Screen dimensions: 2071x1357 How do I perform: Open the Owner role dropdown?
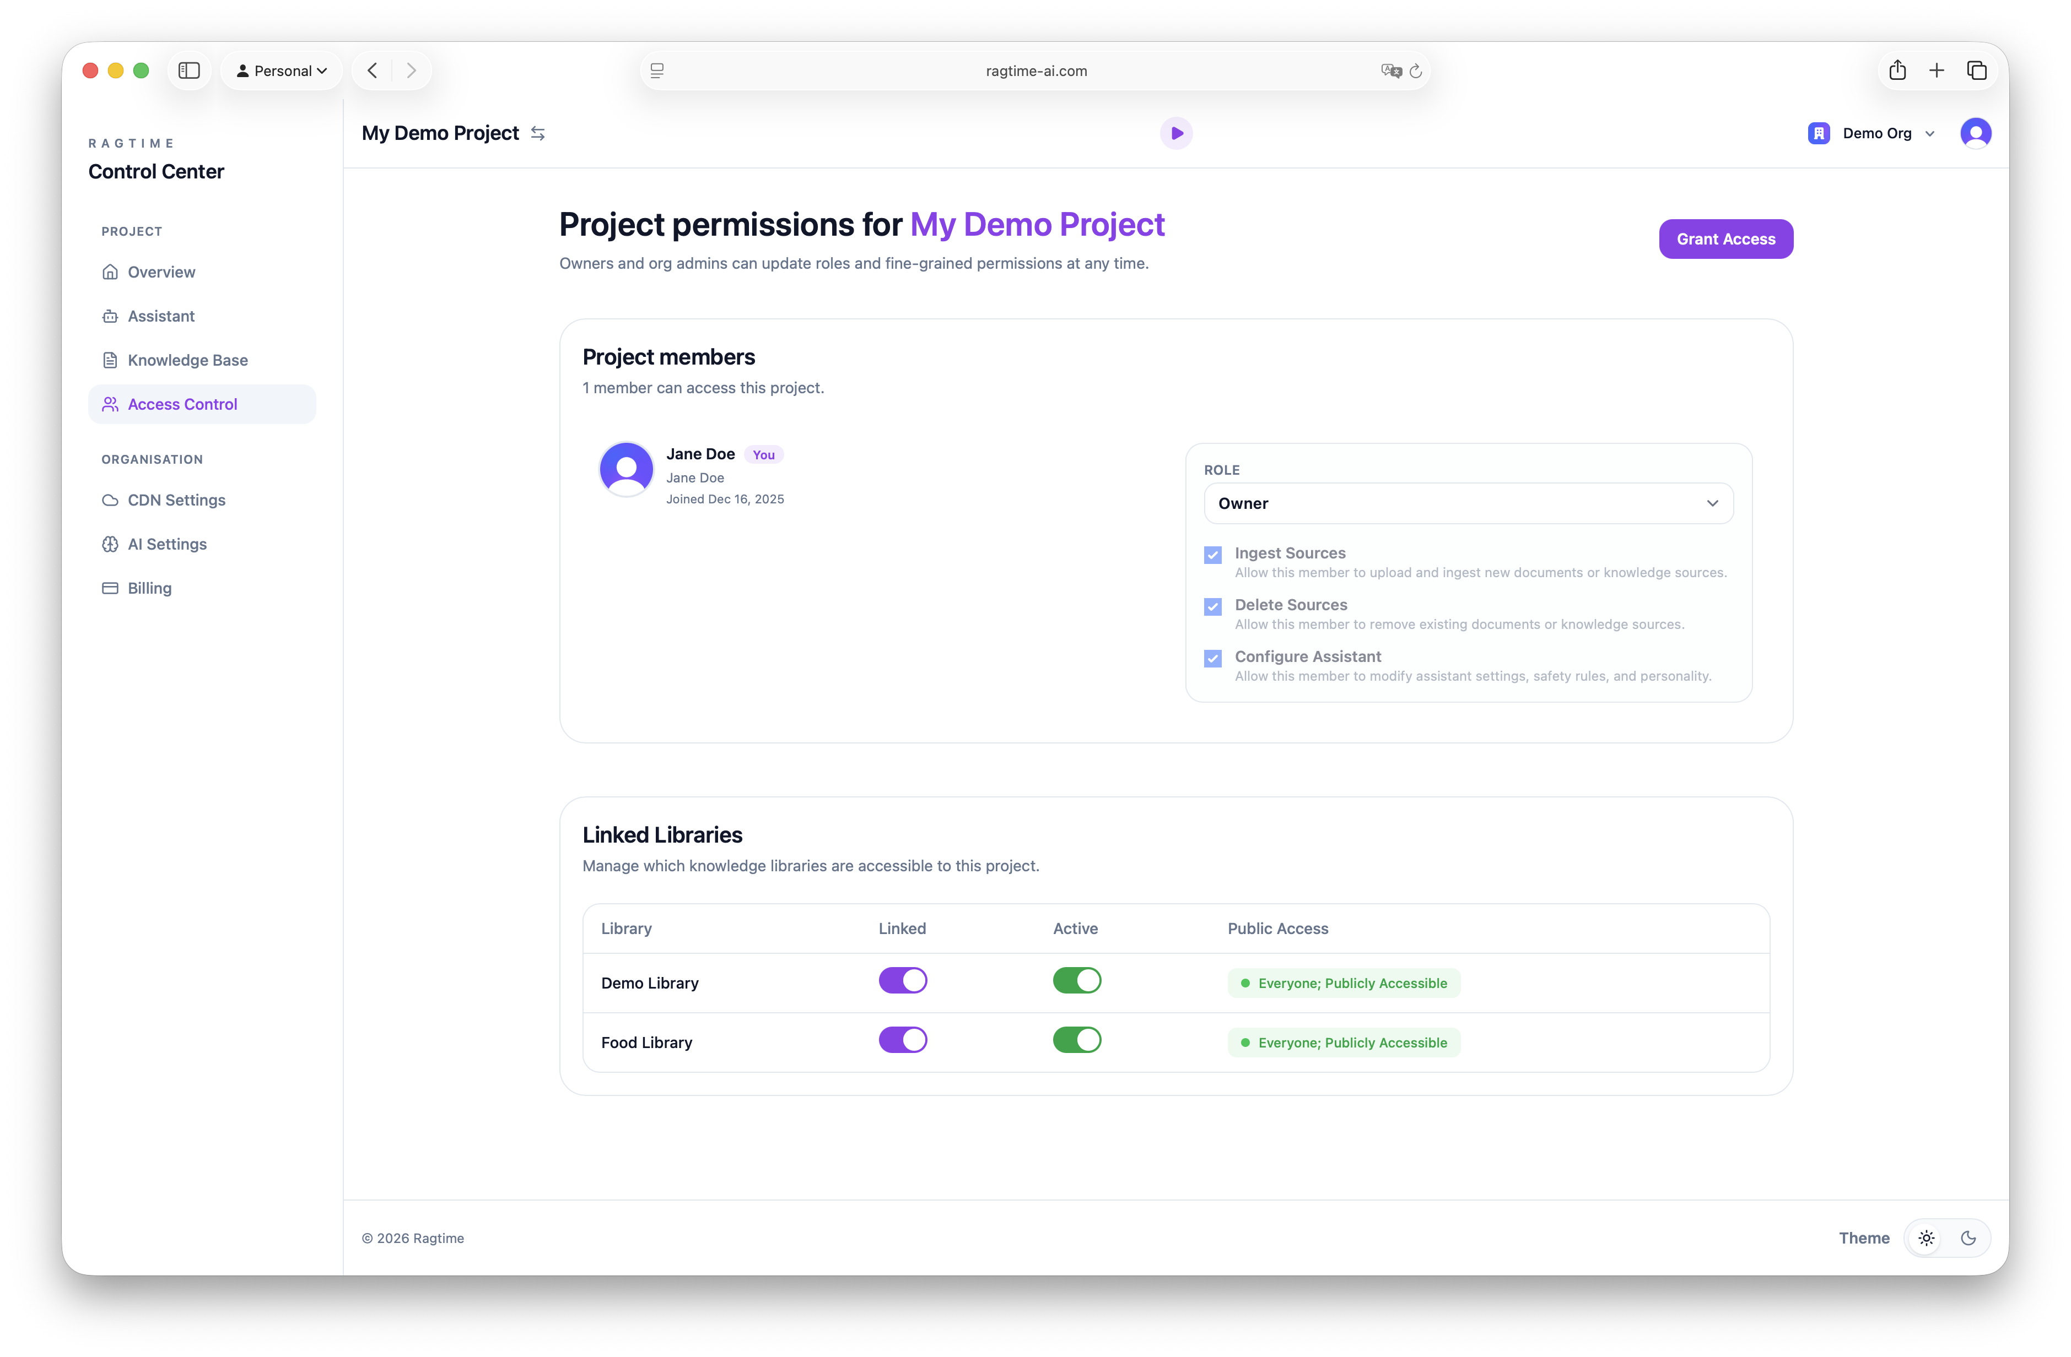pos(1468,503)
